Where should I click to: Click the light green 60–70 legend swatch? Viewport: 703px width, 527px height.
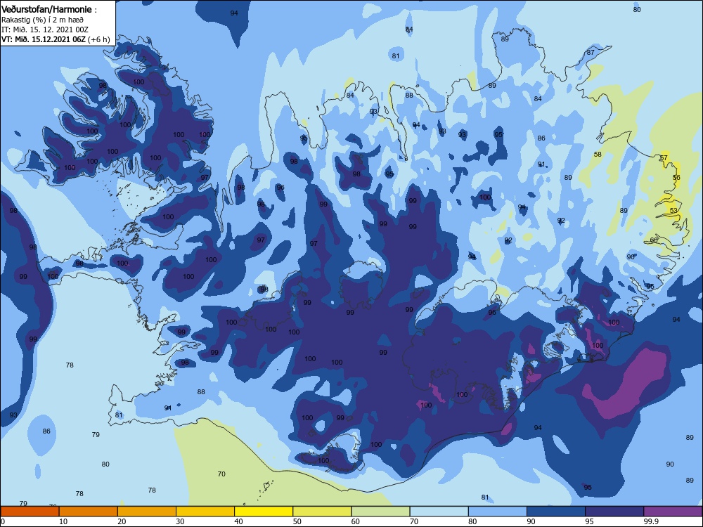coord(380,512)
